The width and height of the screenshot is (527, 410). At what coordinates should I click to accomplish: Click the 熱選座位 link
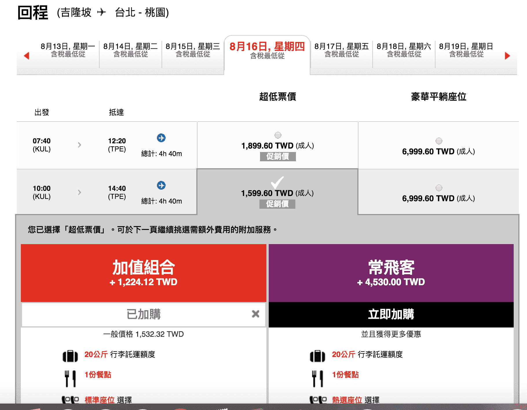coord(347,400)
